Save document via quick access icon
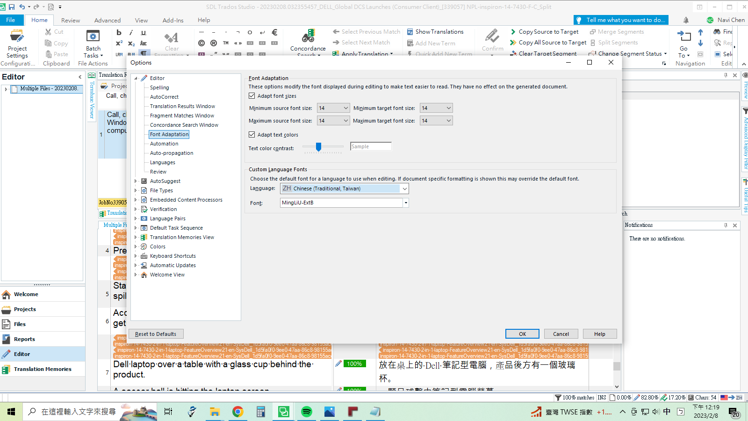This screenshot has height=421, width=748. click(12, 7)
